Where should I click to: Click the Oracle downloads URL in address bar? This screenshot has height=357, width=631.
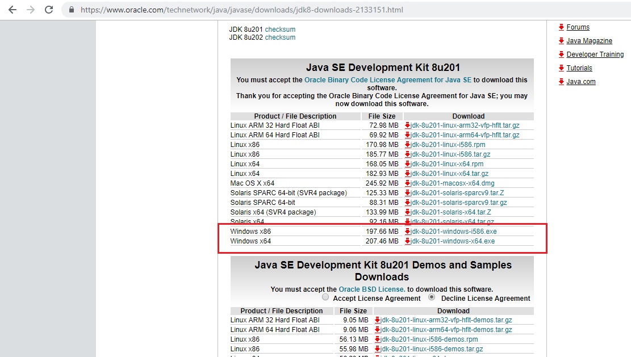(x=241, y=10)
